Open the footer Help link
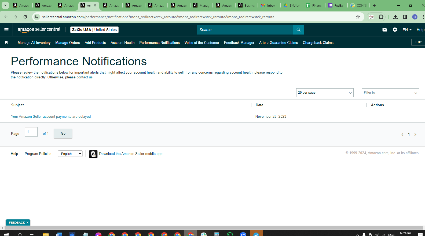Image resolution: width=425 pixels, height=236 pixels. (14, 154)
